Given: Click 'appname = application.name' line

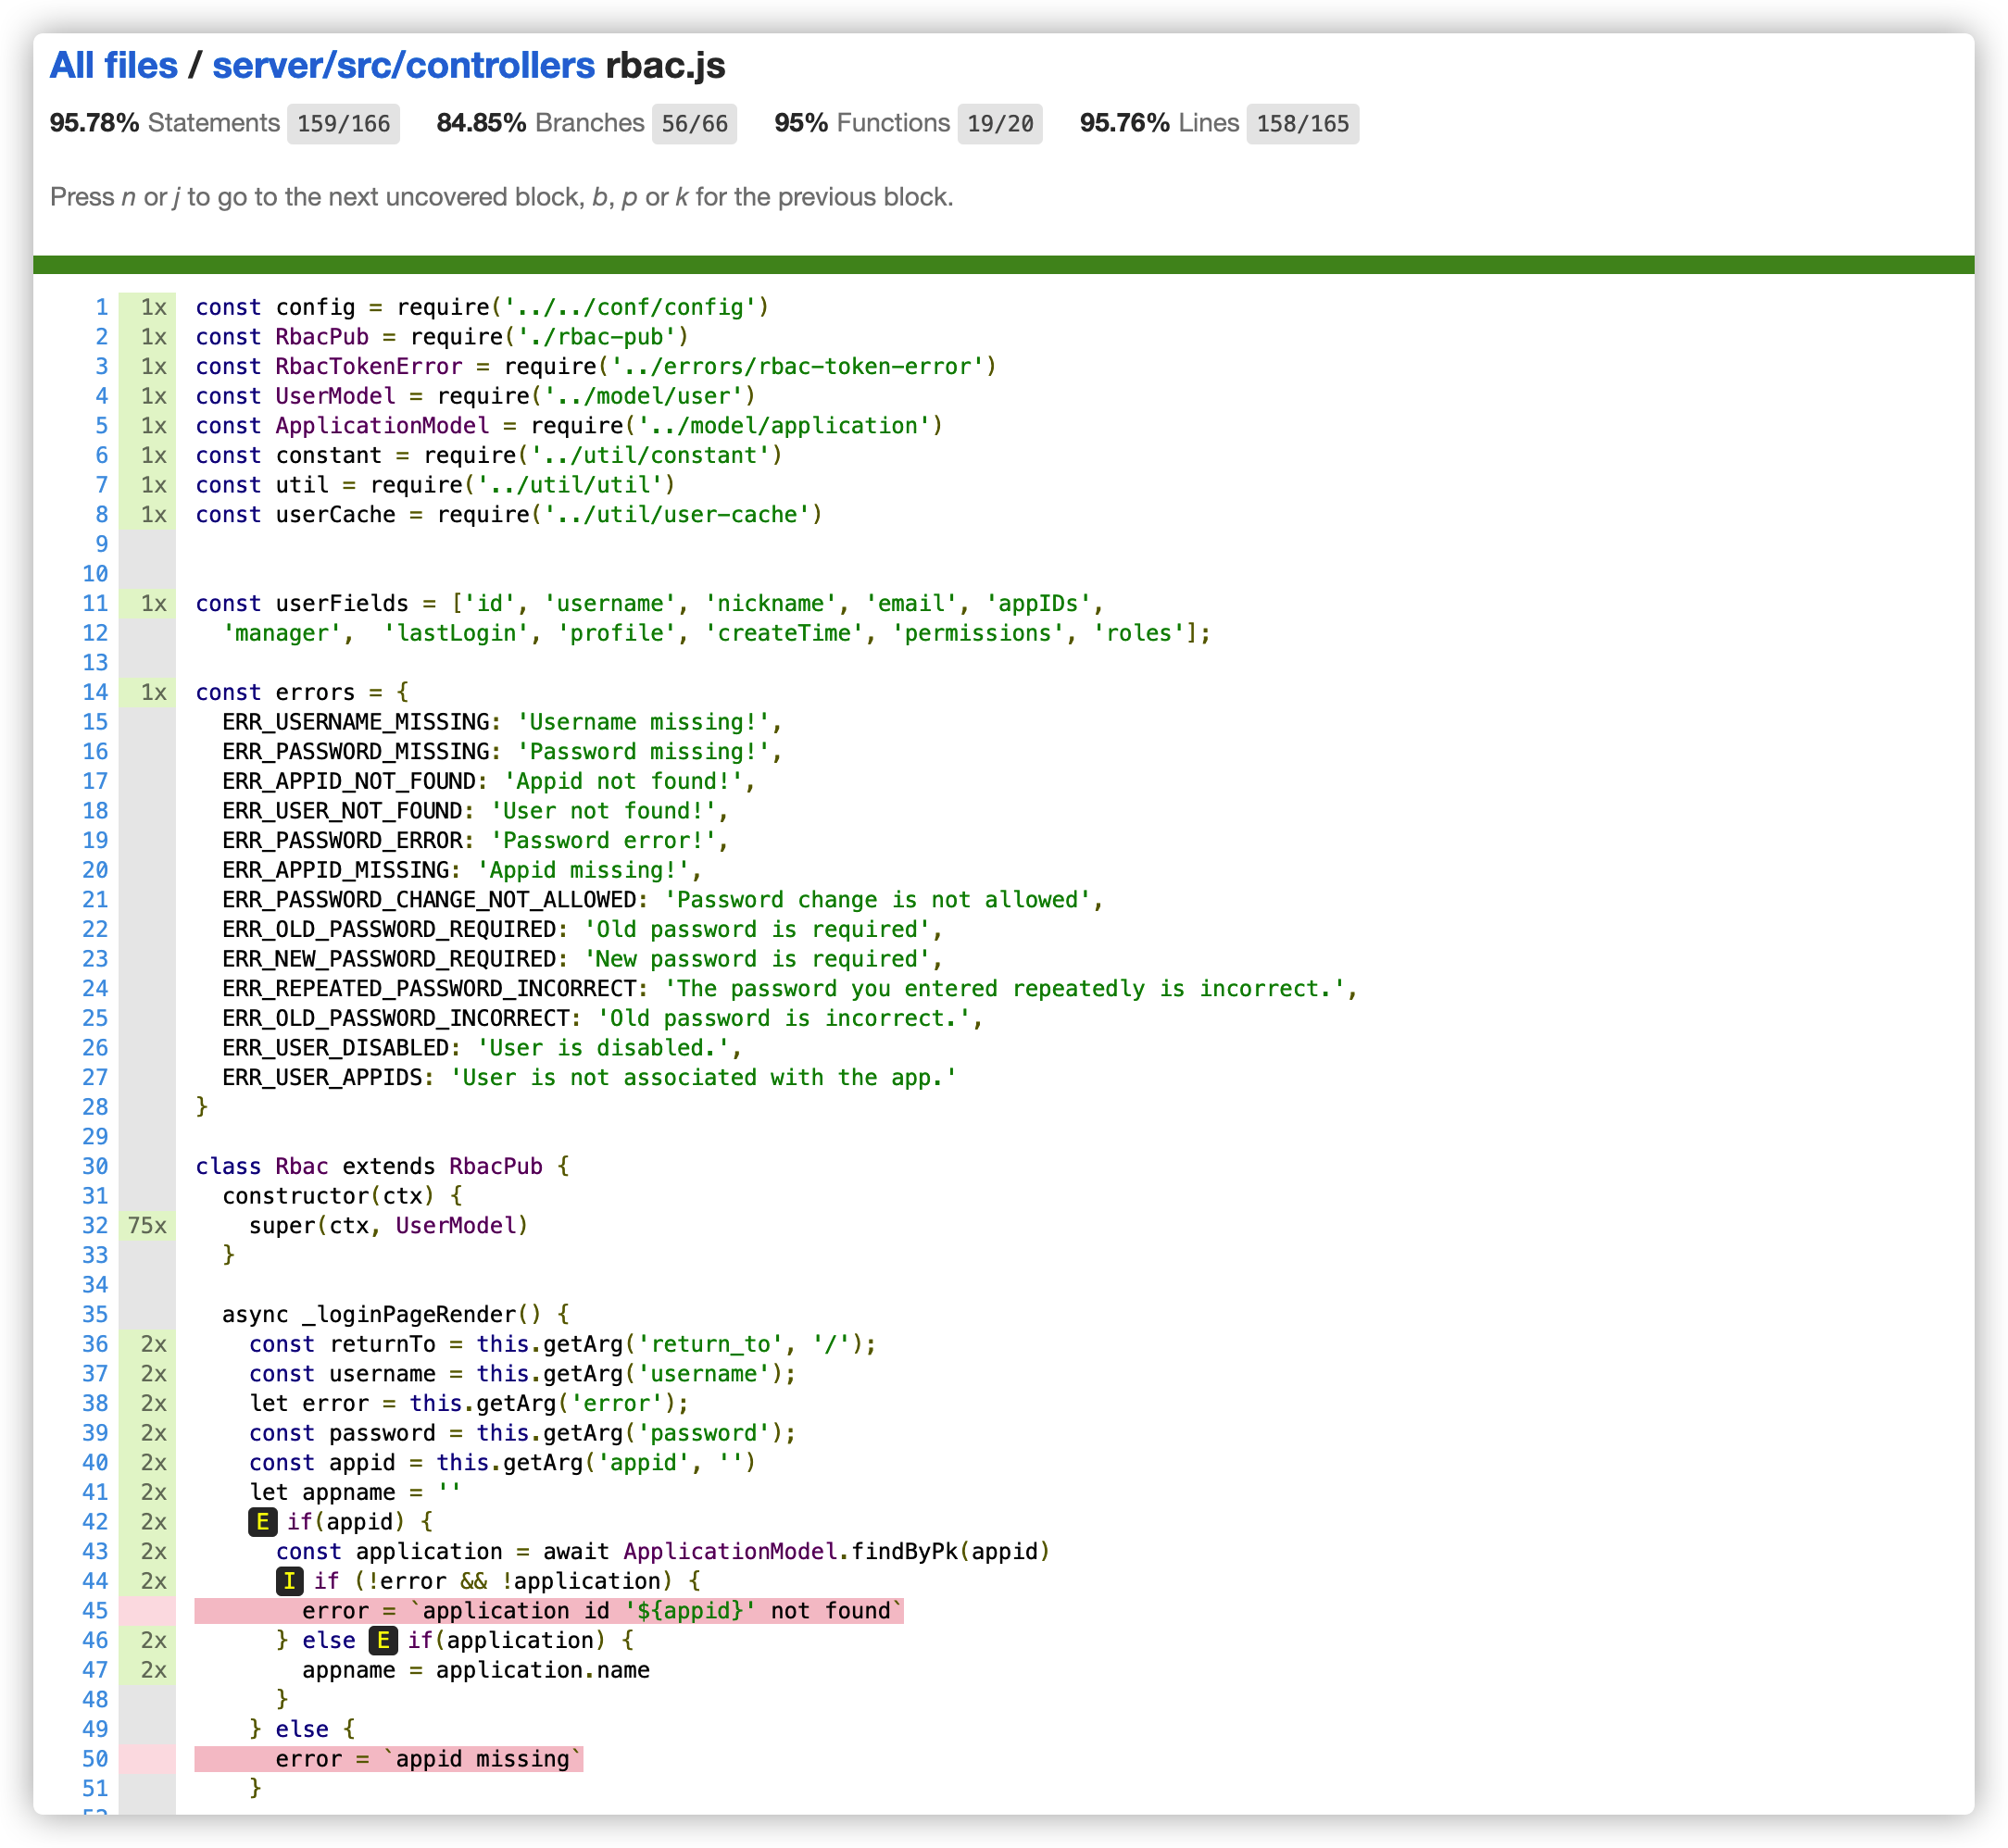Looking at the screenshot, I should (476, 1670).
